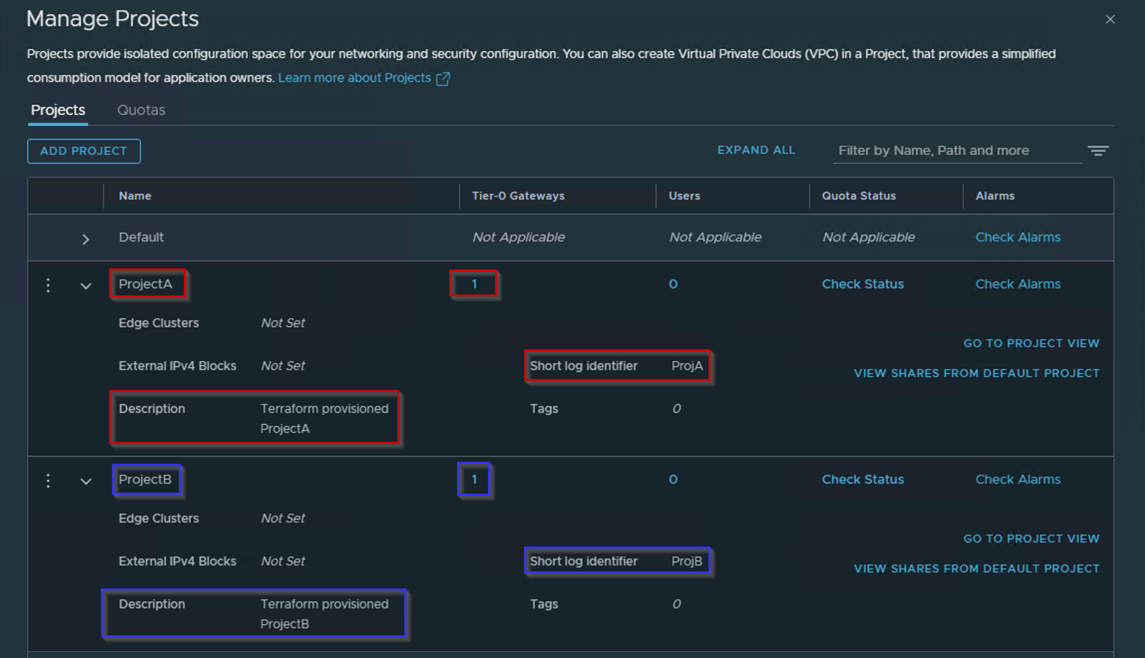Click EXPAND ALL
The width and height of the screenshot is (1145, 658).
pyautogui.click(x=756, y=150)
